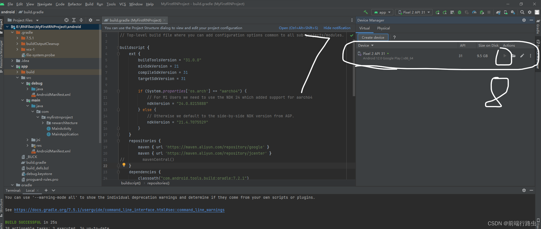Open the Tools menu
This screenshot has width=541, height=229.
[x=111, y=4]
